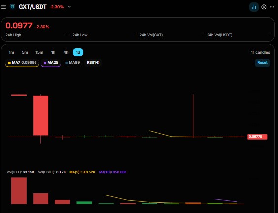
Task: Click the Reset chart button
Action: pyautogui.click(x=262, y=63)
